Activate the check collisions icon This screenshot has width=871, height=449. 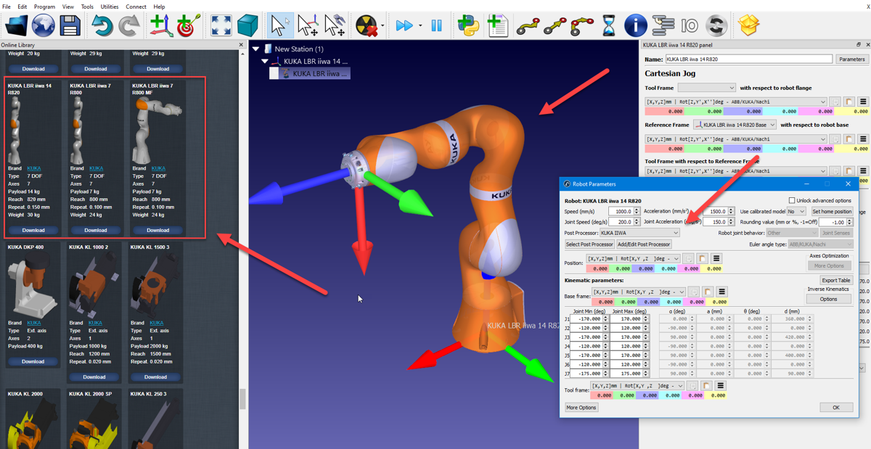tap(368, 26)
